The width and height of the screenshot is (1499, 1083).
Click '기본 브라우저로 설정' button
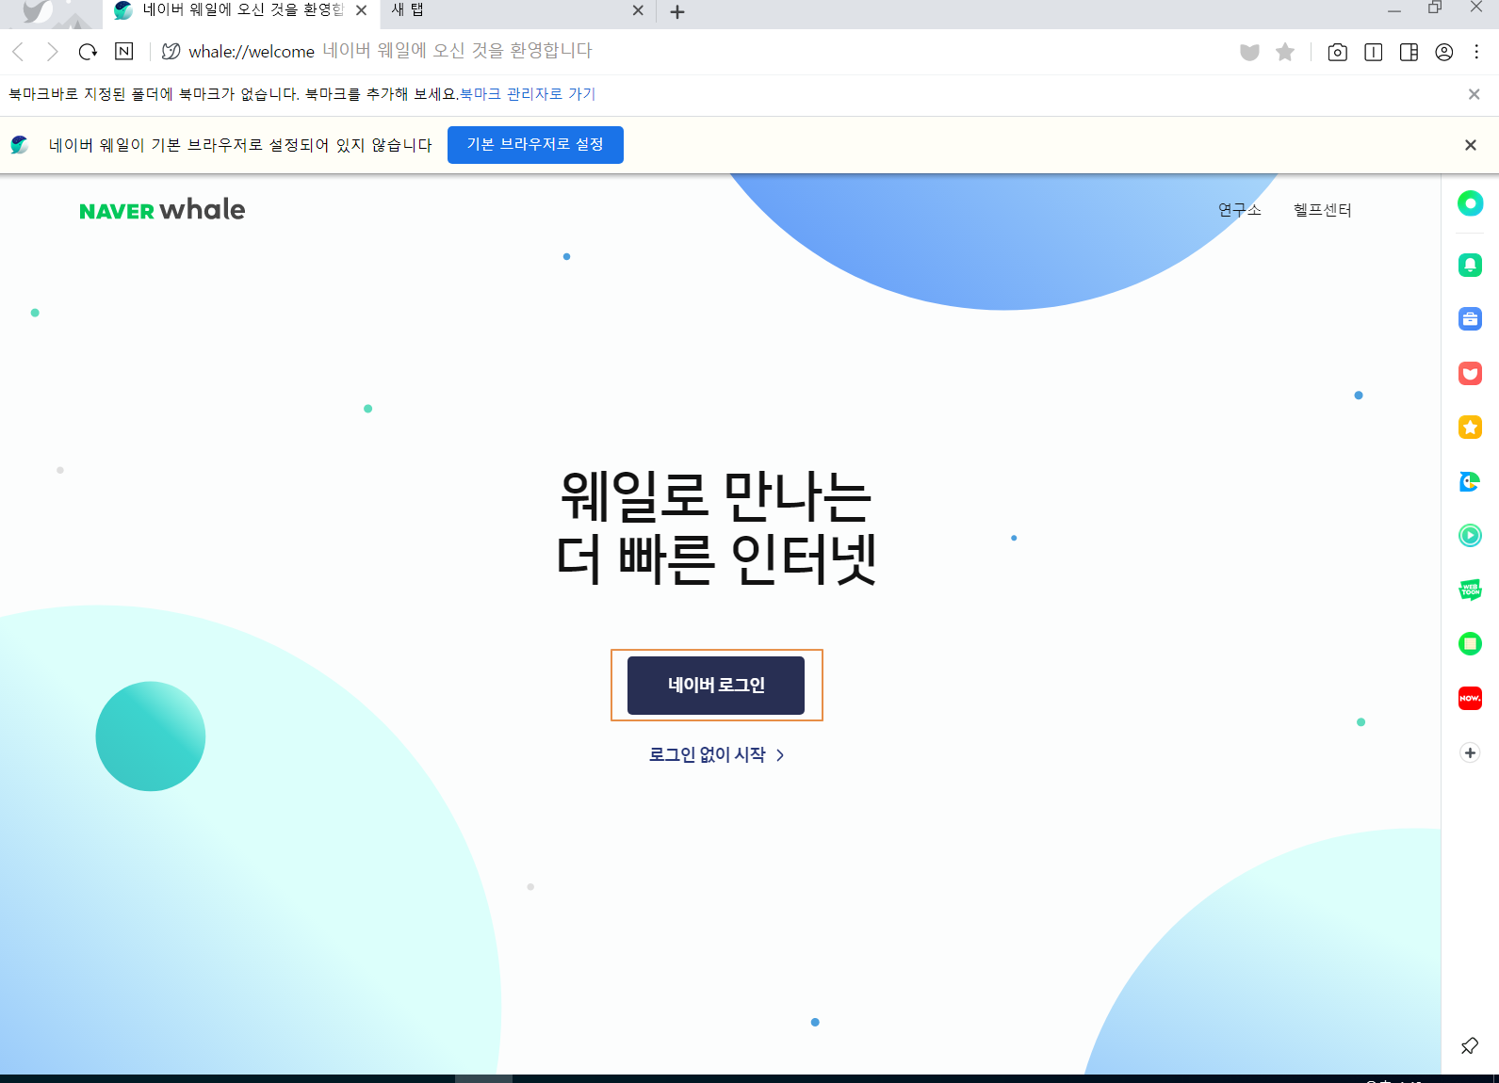535,145
